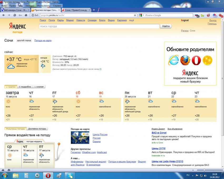Click the Opera icon in the taskbar
The width and height of the screenshot is (224, 179).
click(x=48, y=175)
